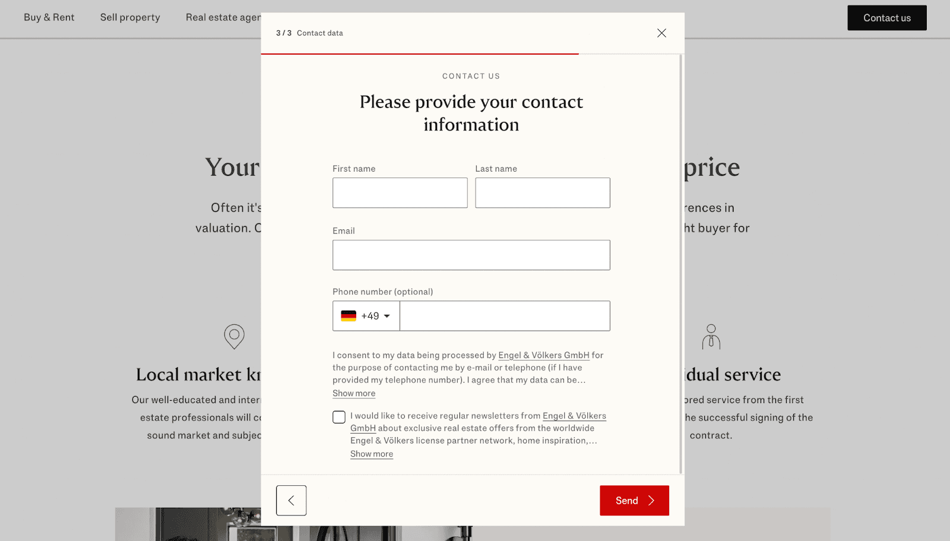This screenshot has height=541, width=950.
Task: Focus the Email input field
Action: [x=471, y=255]
